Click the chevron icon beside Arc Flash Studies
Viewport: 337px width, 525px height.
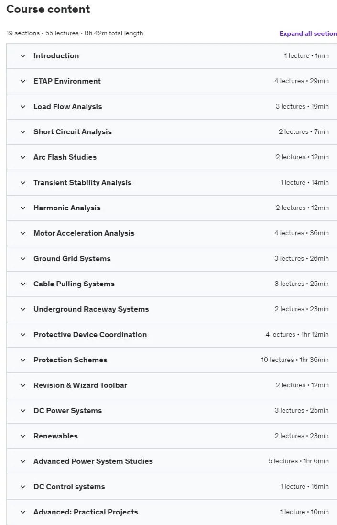click(x=23, y=157)
